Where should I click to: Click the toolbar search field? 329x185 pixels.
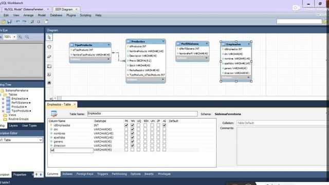(299, 22)
